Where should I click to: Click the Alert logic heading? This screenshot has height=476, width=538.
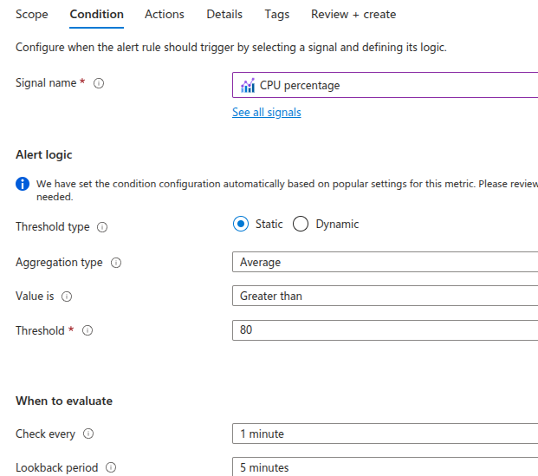point(44,155)
